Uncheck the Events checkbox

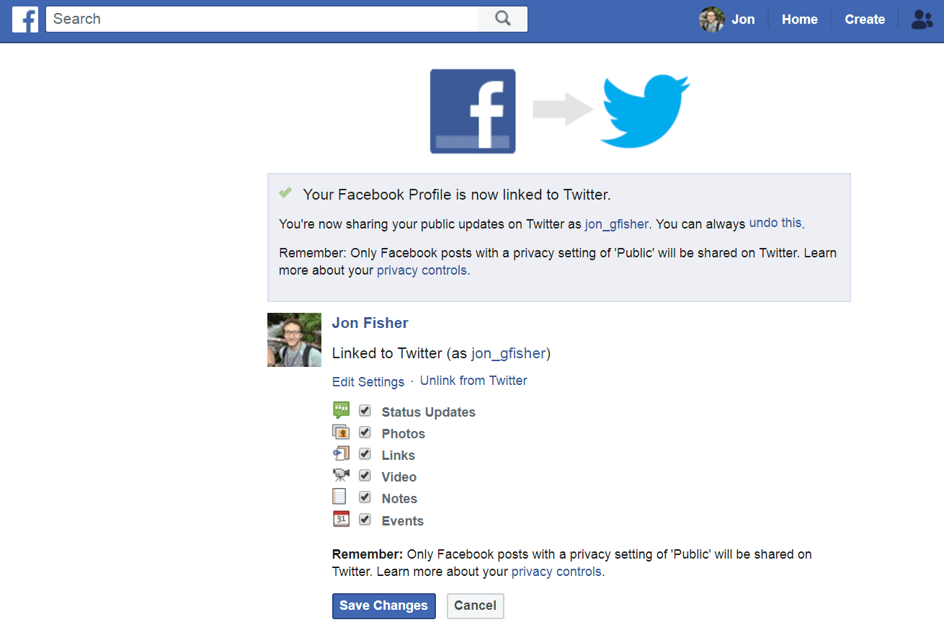pos(365,519)
